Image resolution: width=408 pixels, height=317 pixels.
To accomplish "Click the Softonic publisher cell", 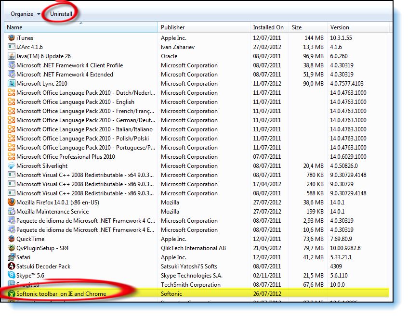I will (x=171, y=293).
